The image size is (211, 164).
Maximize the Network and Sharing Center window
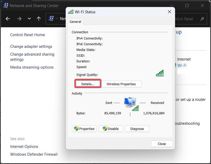[187, 5]
